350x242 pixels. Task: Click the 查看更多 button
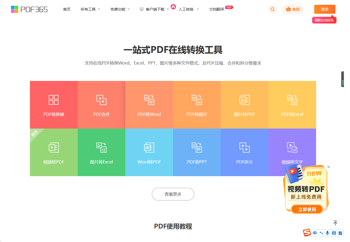click(173, 194)
